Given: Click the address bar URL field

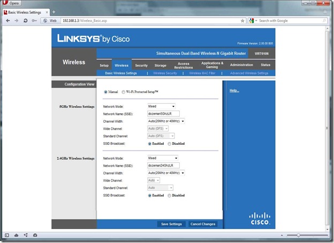Looking at the screenshot, I should [x=151, y=21].
